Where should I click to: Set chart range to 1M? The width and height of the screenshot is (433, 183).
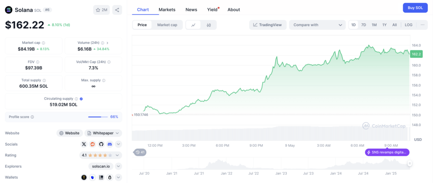pyautogui.click(x=374, y=25)
